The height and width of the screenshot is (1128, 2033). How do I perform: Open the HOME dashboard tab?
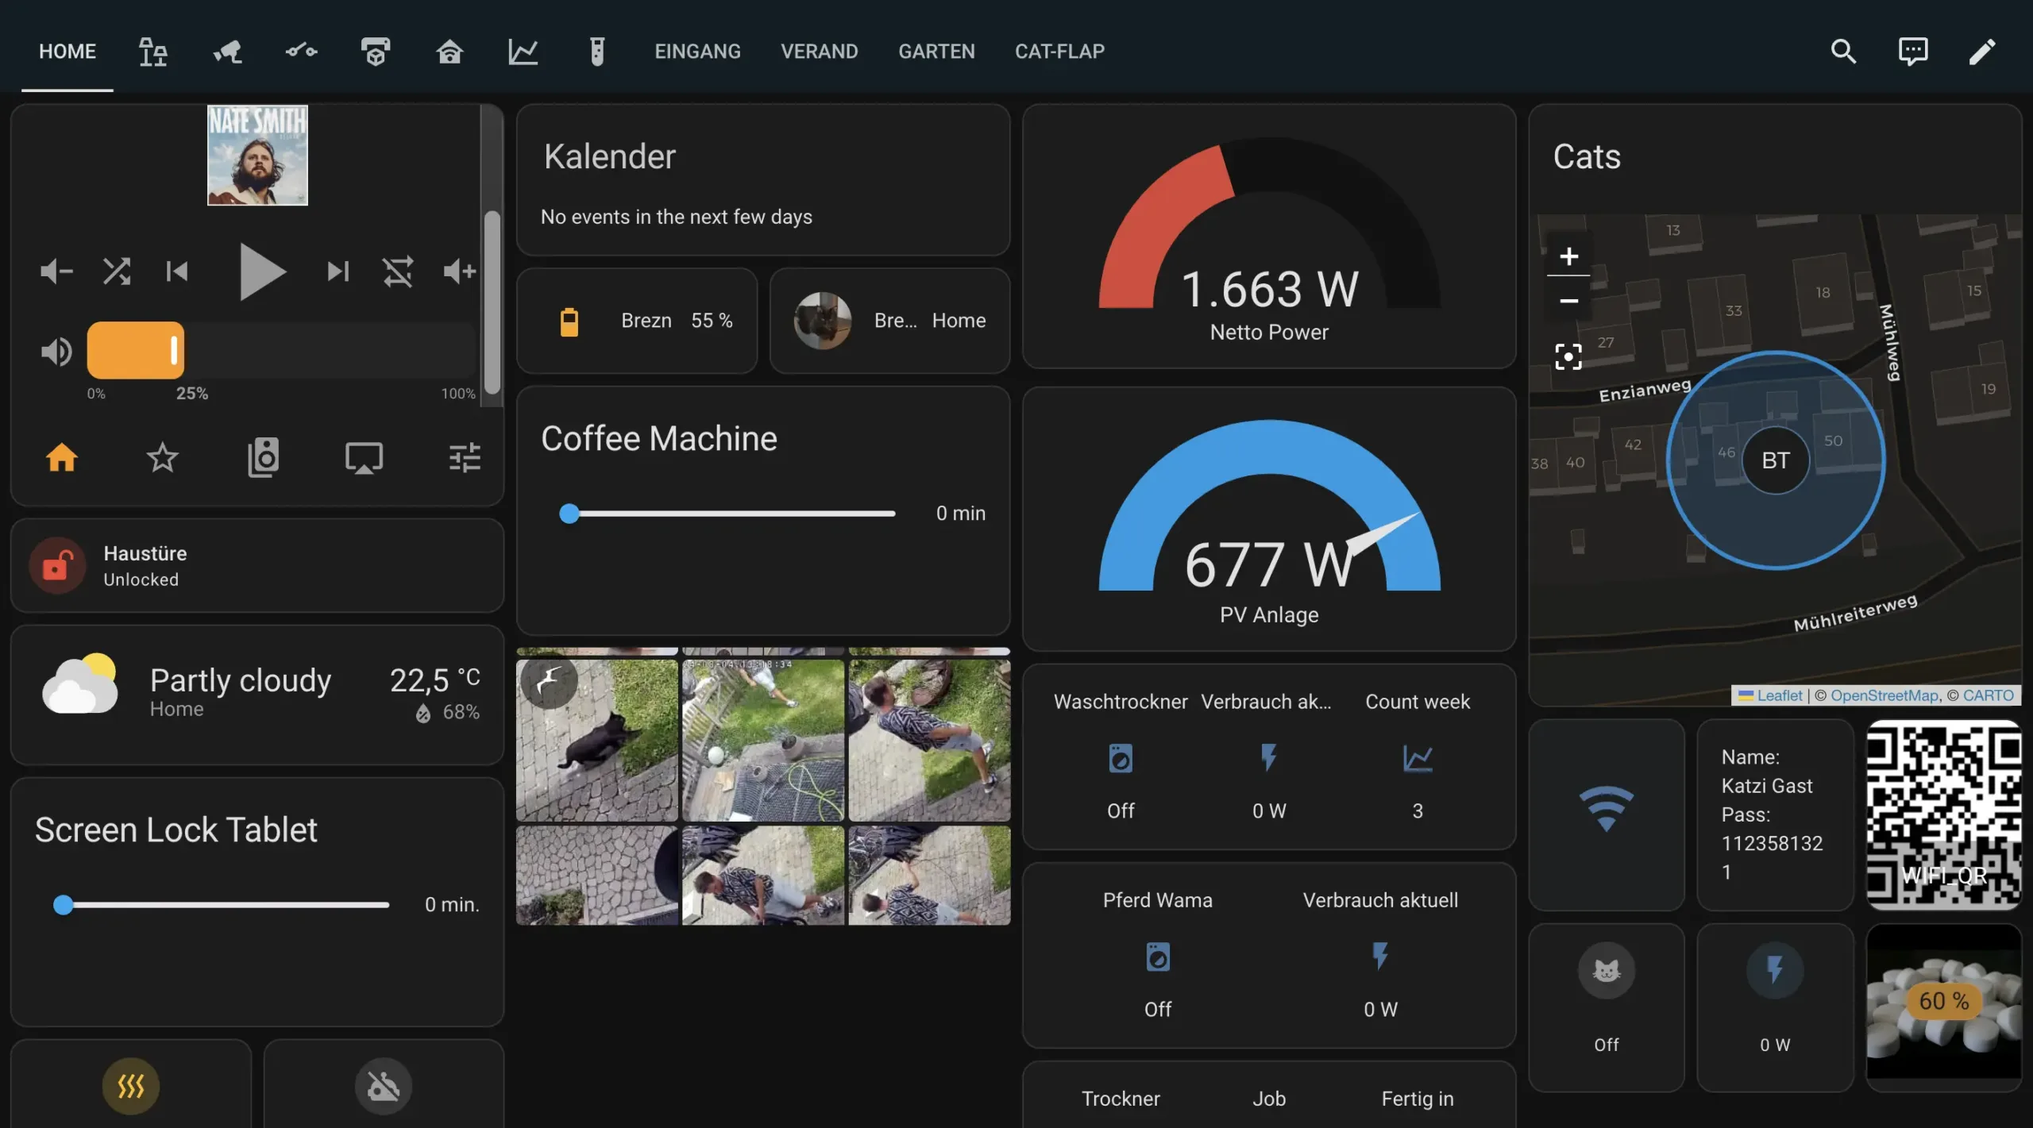pyautogui.click(x=68, y=52)
